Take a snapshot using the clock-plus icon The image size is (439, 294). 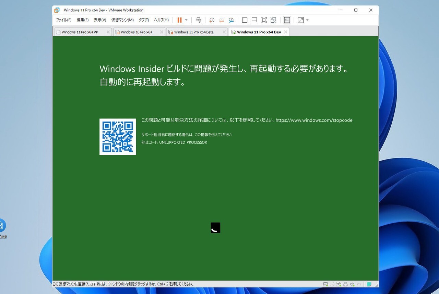[x=212, y=20]
